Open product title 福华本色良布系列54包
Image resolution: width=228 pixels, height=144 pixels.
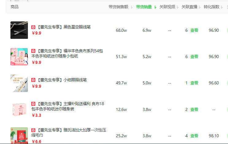tap(67, 53)
